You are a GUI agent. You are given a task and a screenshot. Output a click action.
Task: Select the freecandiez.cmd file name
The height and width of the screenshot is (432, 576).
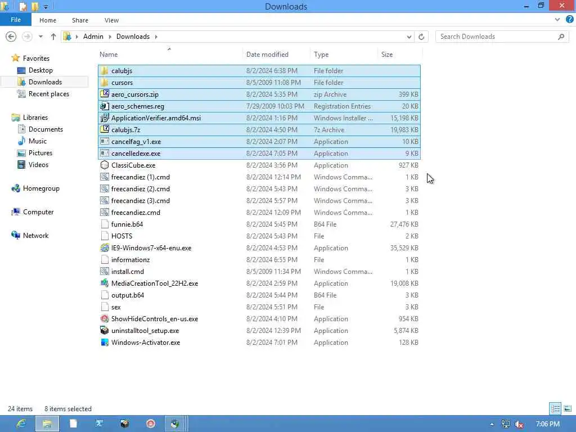(136, 212)
